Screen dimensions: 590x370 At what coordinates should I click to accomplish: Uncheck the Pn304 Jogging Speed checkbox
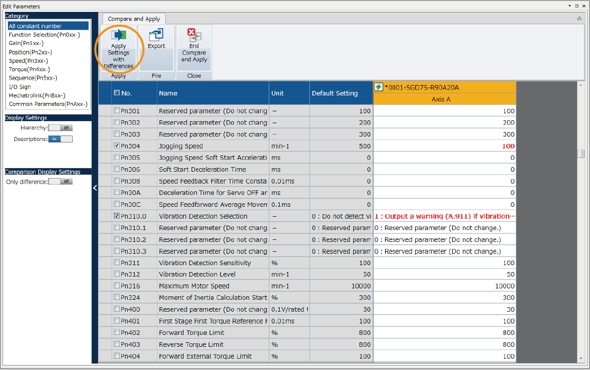click(117, 146)
